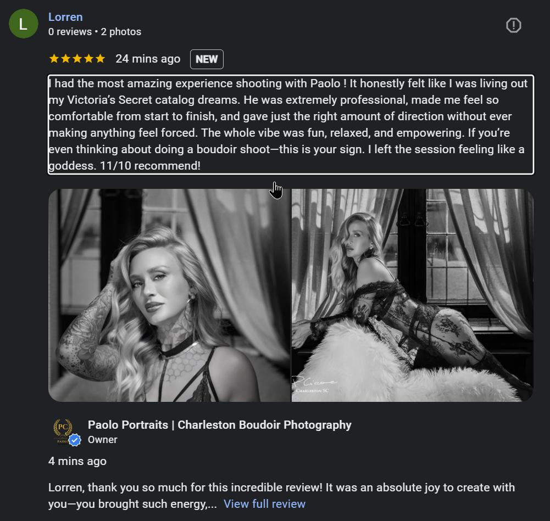Open Lorren's reviewer profile
The image size is (550, 521).
[x=65, y=16]
